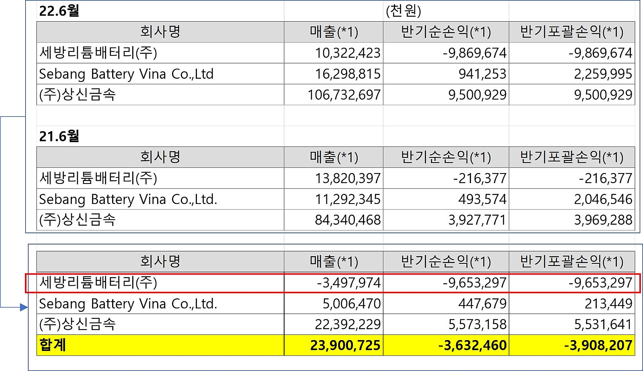Screen dimensions: 643x371
Task: Select 세방리튬배터리(주) in the 합계 table
Action: click(x=160, y=283)
